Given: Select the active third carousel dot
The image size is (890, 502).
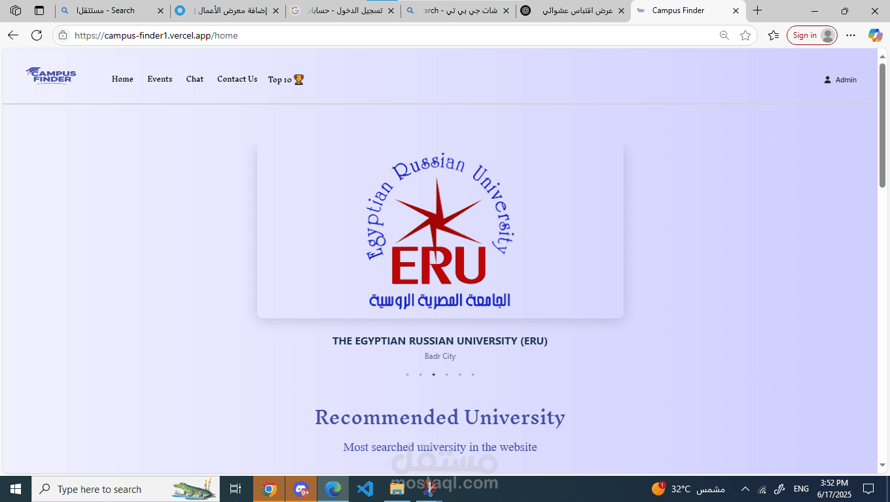Looking at the screenshot, I should point(434,375).
